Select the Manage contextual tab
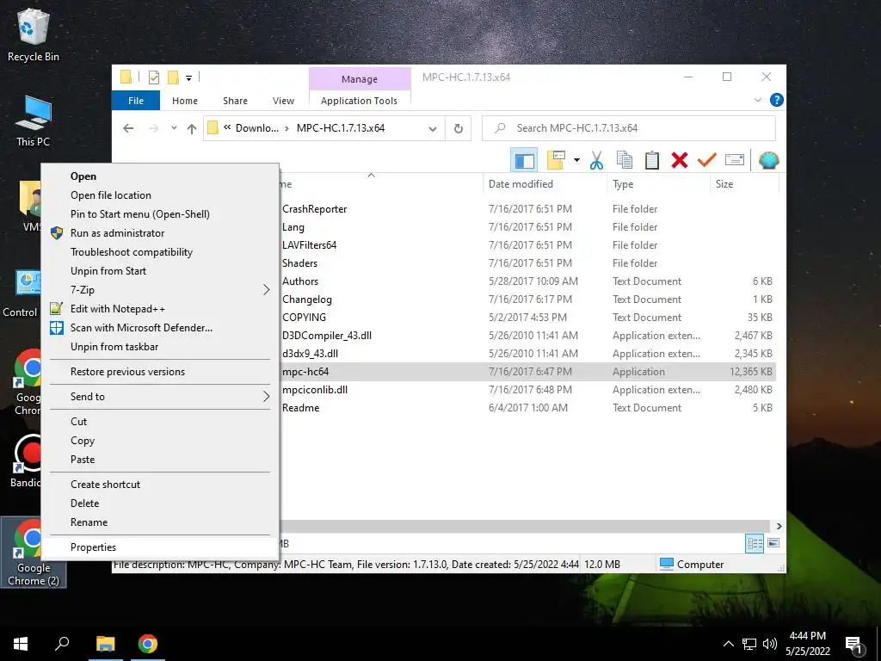Screen dimensions: 881x661 [x=360, y=79]
